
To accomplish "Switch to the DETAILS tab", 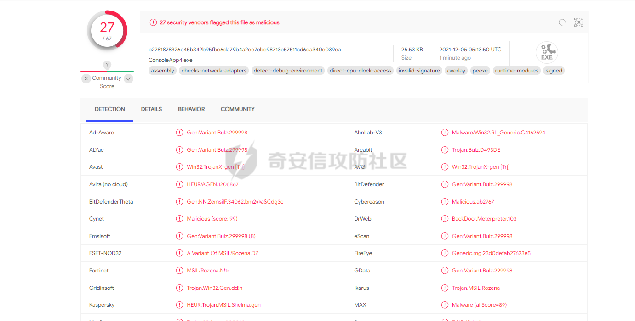I will 151,109.
